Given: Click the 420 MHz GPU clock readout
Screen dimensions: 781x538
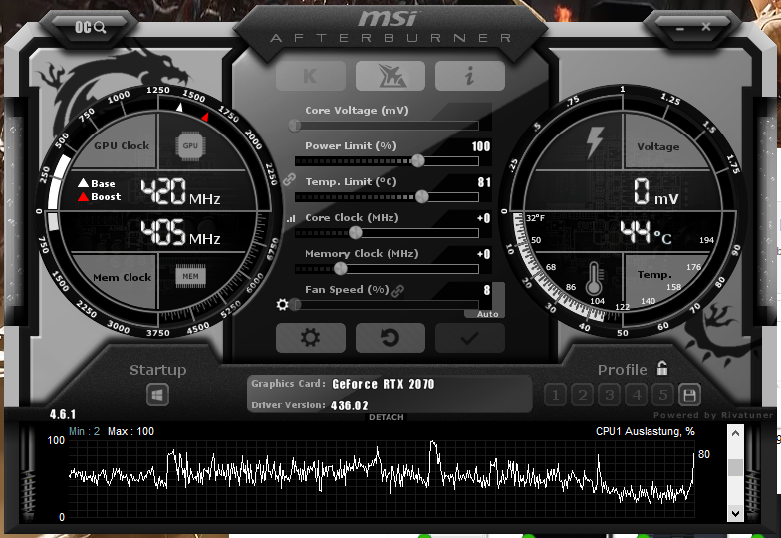Looking at the screenshot, I should [x=180, y=193].
